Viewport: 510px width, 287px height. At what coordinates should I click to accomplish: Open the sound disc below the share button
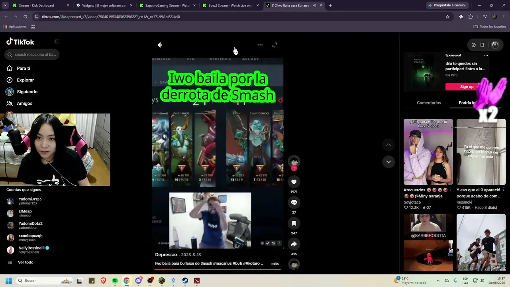click(294, 264)
